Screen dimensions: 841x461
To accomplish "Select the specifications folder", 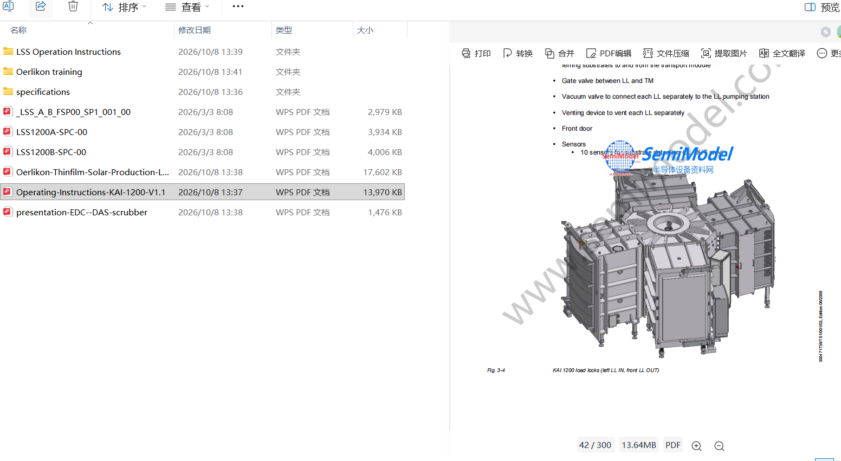I will pyautogui.click(x=43, y=92).
